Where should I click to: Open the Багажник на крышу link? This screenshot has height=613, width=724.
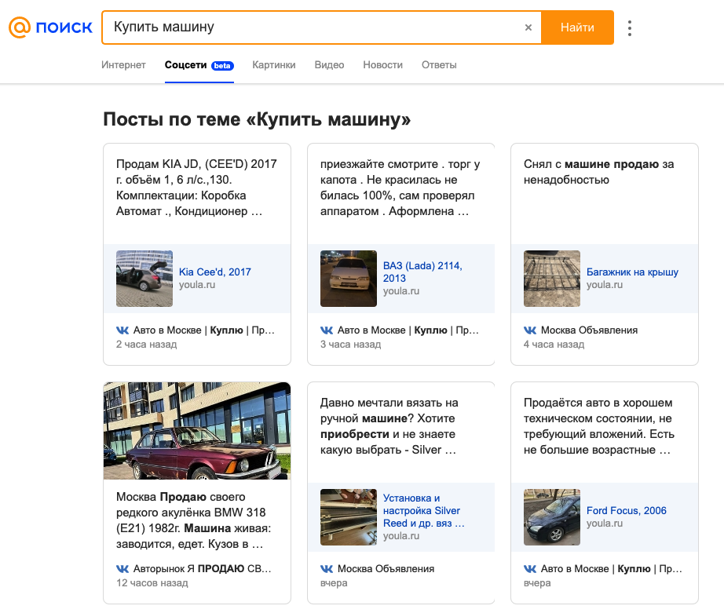click(x=632, y=272)
